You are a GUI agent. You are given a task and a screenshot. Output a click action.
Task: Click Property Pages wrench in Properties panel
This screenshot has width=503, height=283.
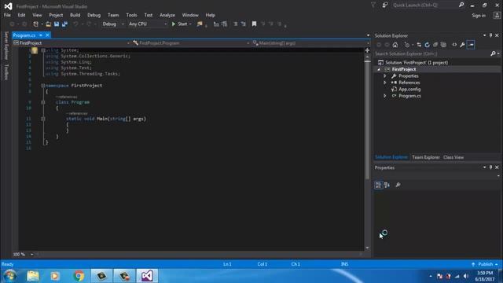(x=398, y=186)
